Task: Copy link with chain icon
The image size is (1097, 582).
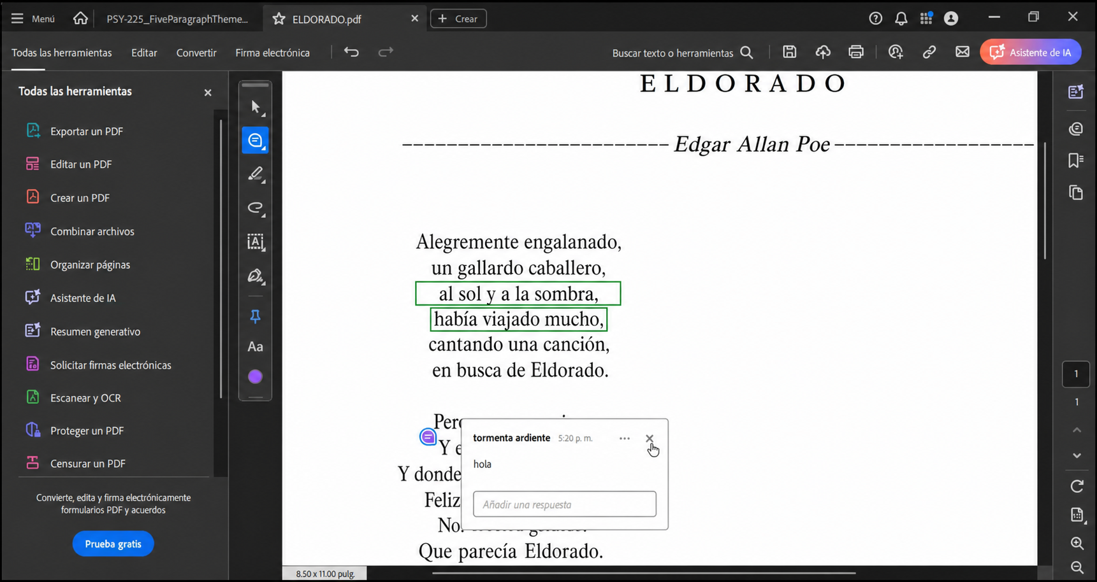Action: pos(929,52)
